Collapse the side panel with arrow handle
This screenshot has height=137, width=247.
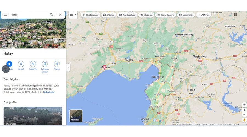(x=68, y=68)
